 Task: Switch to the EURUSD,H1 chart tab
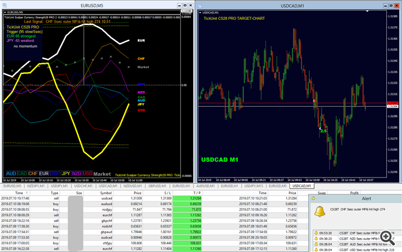(x=229, y=186)
